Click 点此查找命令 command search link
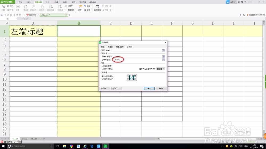This screenshot has height=149, width=266. click(256, 15)
